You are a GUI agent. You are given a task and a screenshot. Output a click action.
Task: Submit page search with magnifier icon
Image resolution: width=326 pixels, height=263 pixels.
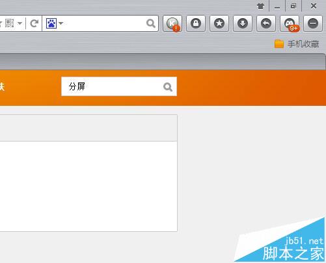168,87
